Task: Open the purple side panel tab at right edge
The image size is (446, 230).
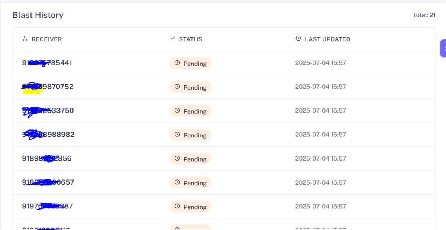Action: [443, 48]
